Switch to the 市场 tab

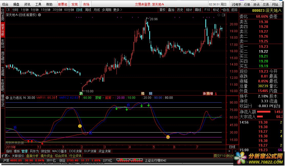point(86,4)
